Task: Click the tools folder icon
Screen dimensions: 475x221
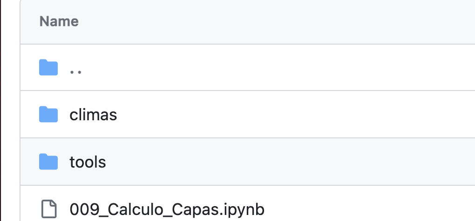Action: pyautogui.click(x=48, y=162)
